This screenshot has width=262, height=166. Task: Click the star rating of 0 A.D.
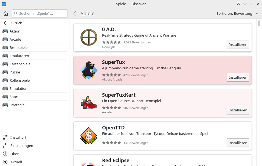[x=111, y=42]
